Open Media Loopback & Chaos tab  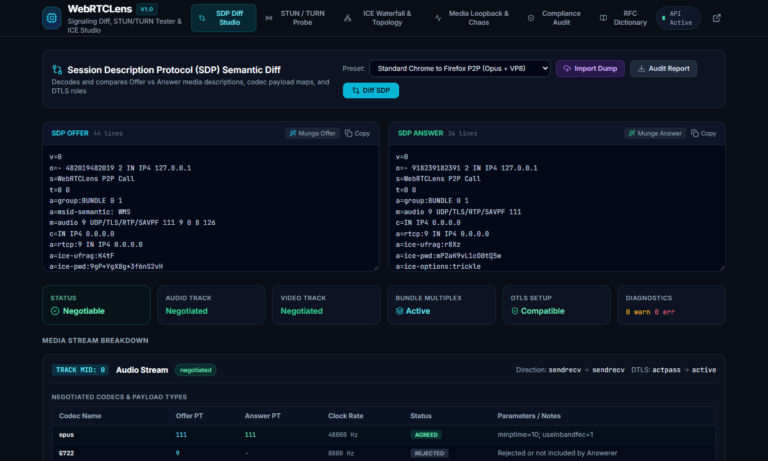[x=472, y=18]
